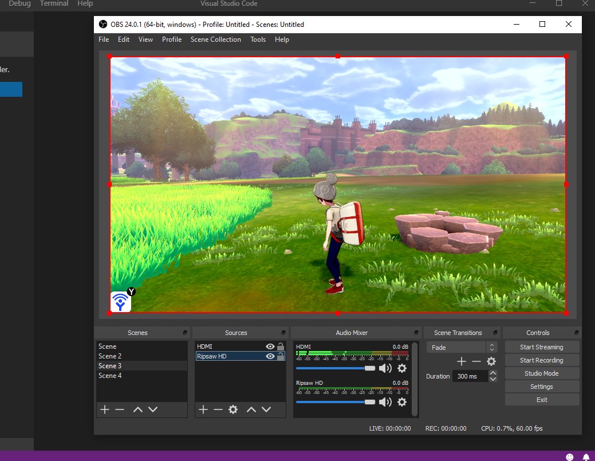Remove selected scene with minus icon

coord(120,409)
